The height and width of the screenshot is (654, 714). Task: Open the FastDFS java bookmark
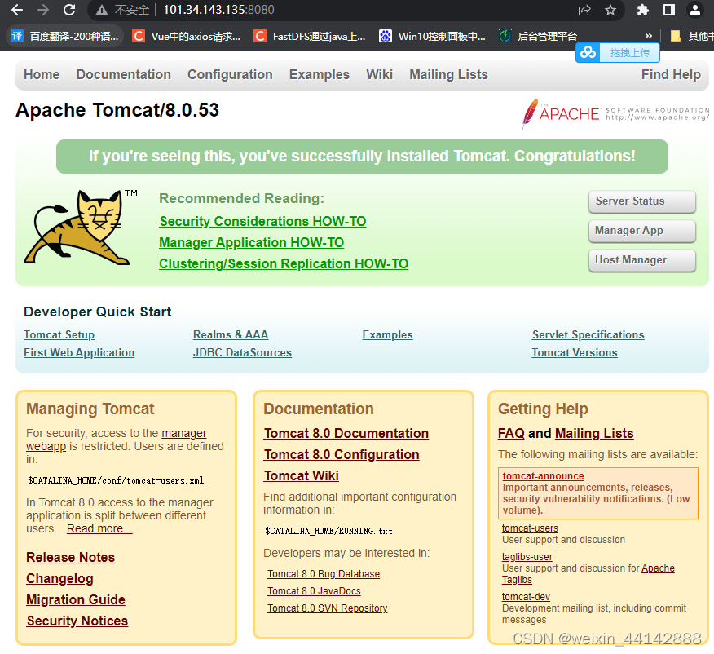pos(311,36)
